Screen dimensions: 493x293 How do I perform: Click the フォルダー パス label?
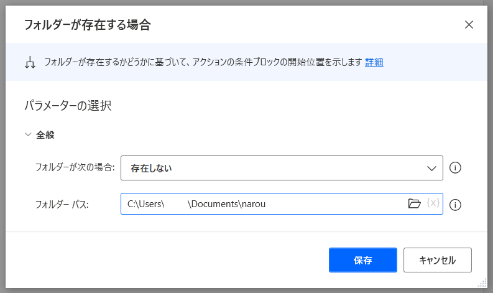click(62, 205)
